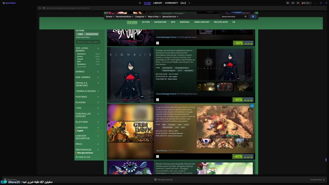Open the {ALI} account dropdown at top right
This screenshot has height=185, width=329.
pyautogui.click(x=306, y=3)
